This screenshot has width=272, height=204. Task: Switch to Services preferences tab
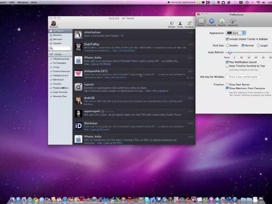coord(222,22)
